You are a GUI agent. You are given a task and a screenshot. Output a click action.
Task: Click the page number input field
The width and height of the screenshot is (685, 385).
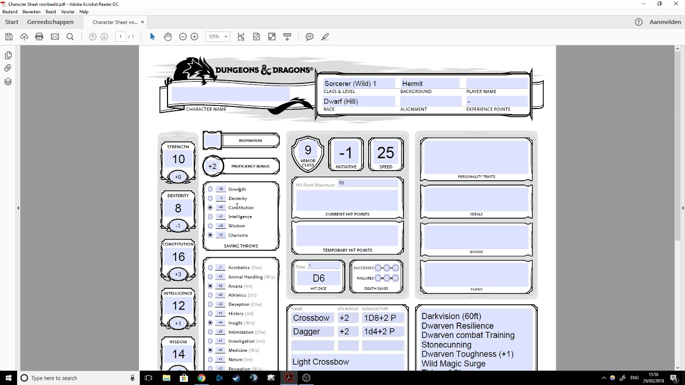(120, 36)
